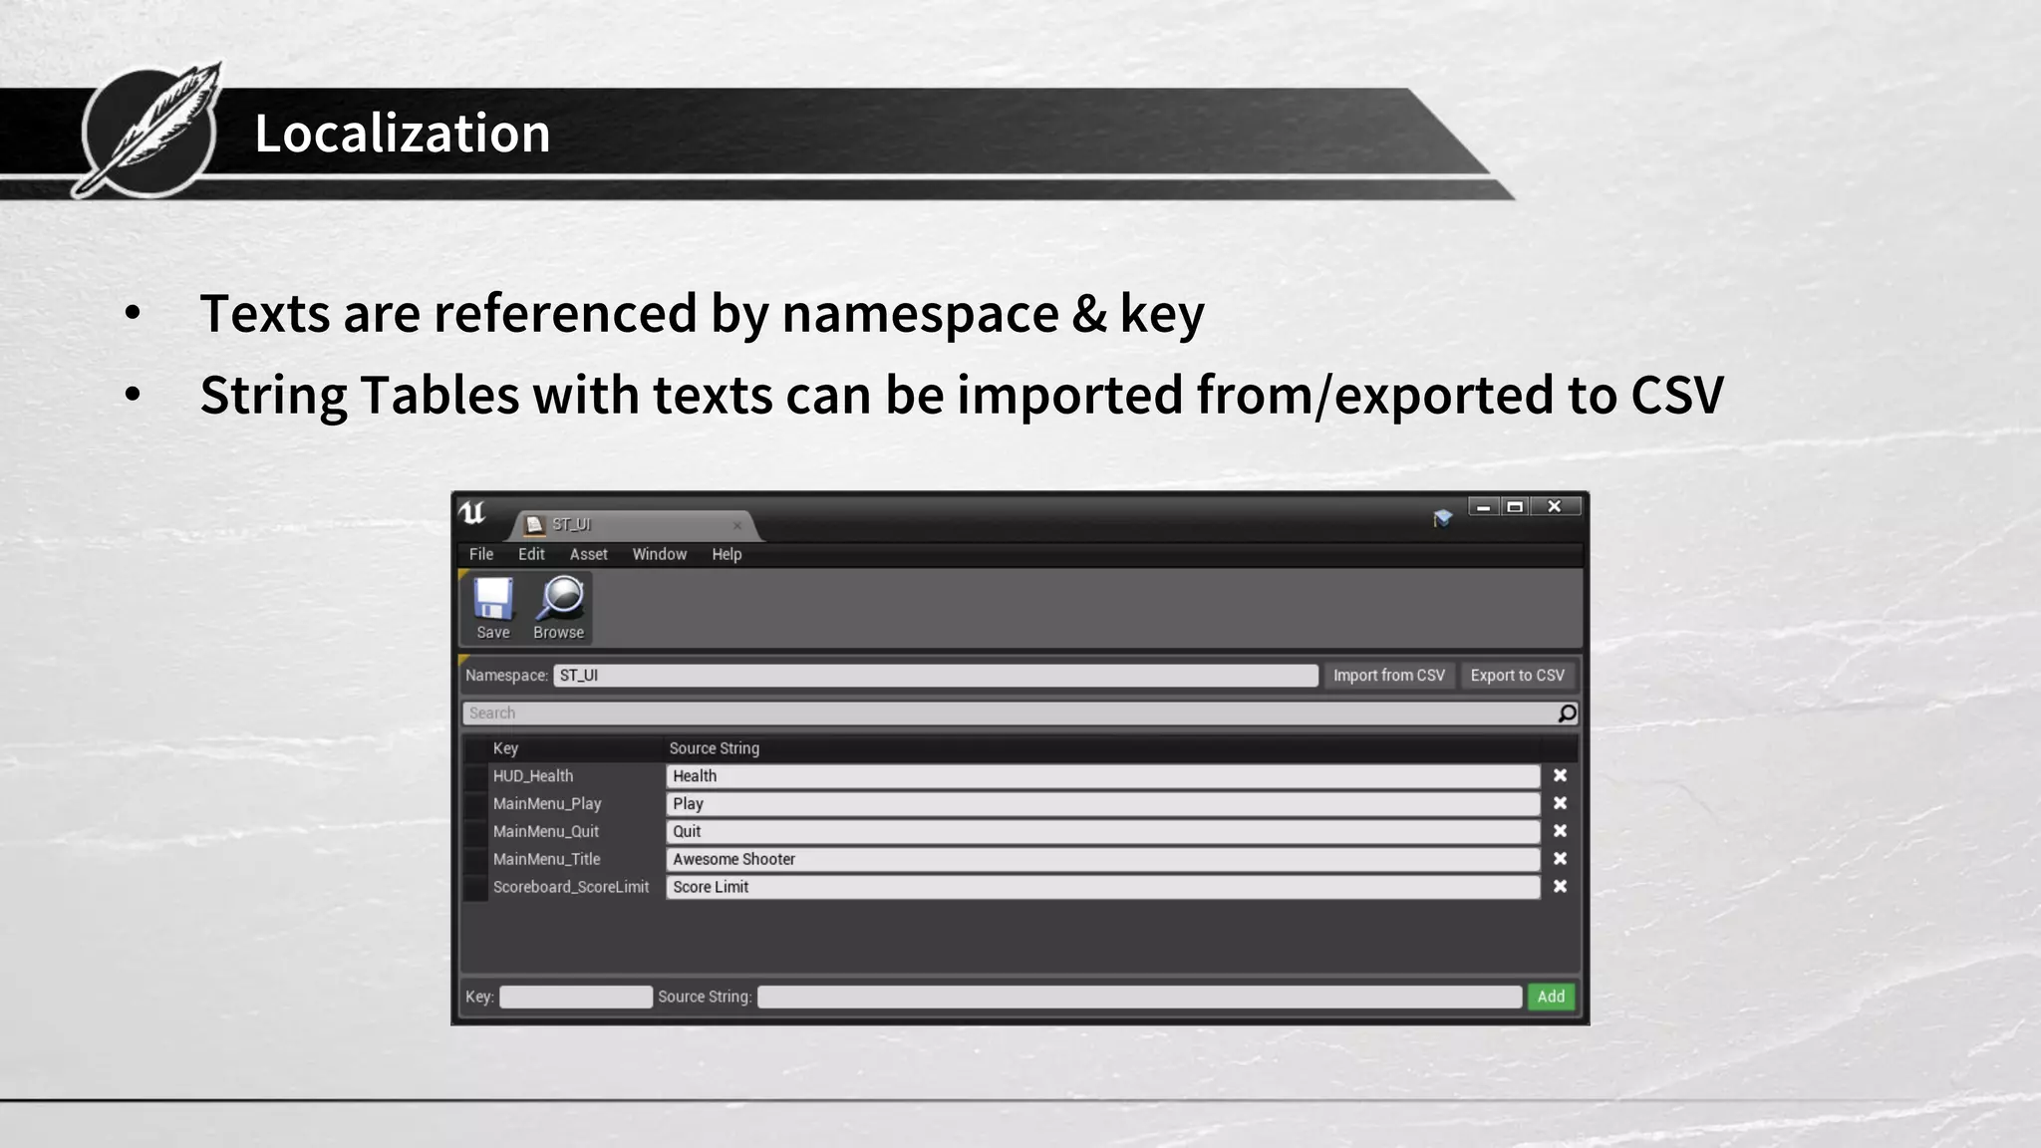Select the HUD_Health key
Image resolution: width=2041 pixels, height=1148 pixels.
click(x=533, y=776)
